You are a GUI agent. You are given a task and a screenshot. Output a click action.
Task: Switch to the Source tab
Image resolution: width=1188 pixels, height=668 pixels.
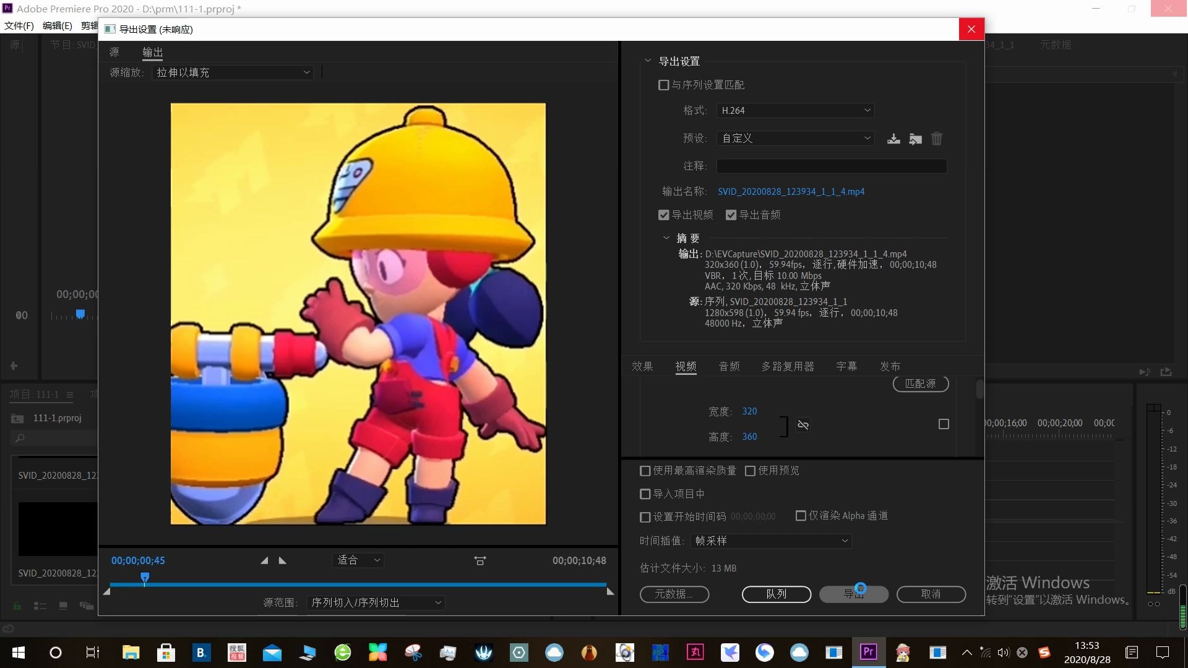tap(114, 52)
